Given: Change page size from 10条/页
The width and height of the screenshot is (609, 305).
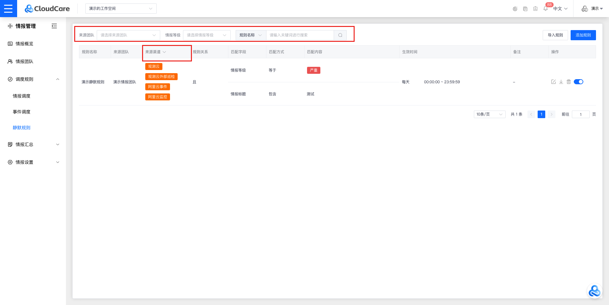Looking at the screenshot, I should tap(489, 114).
